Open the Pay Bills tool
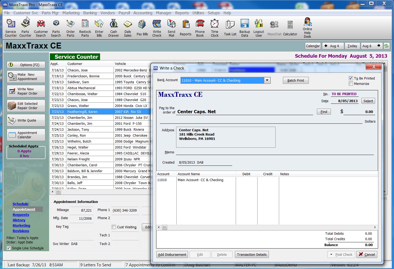This screenshot has height=269, width=394. point(142,28)
